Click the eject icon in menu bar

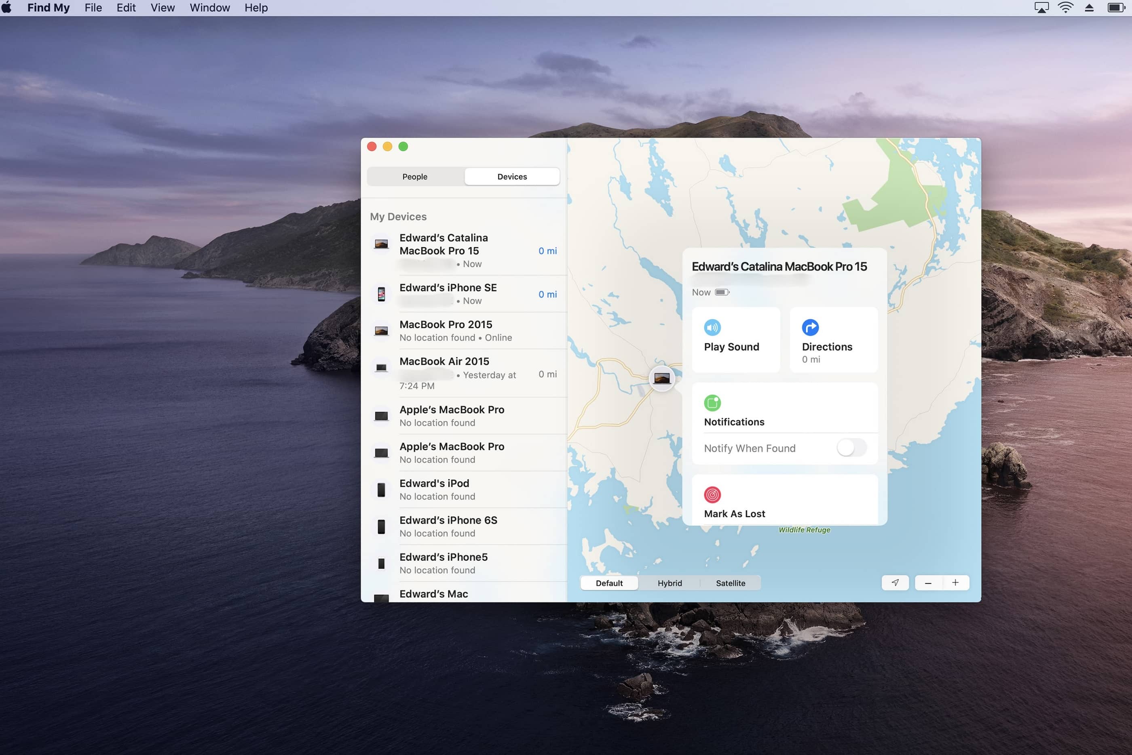pos(1089,8)
